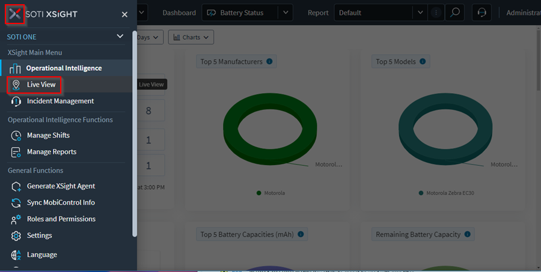
Task: Open the Charts dropdown button
Action: point(191,37)
